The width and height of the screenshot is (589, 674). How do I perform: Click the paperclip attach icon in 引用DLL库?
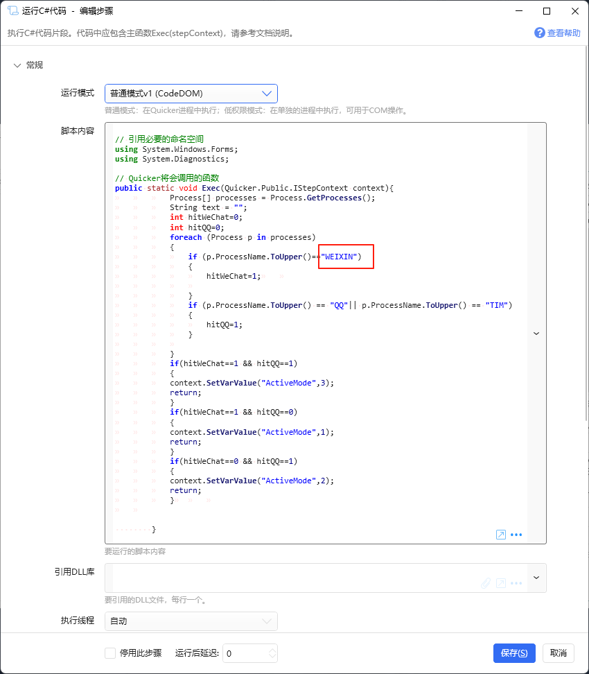pyautogui.click(x=486, y=583)
